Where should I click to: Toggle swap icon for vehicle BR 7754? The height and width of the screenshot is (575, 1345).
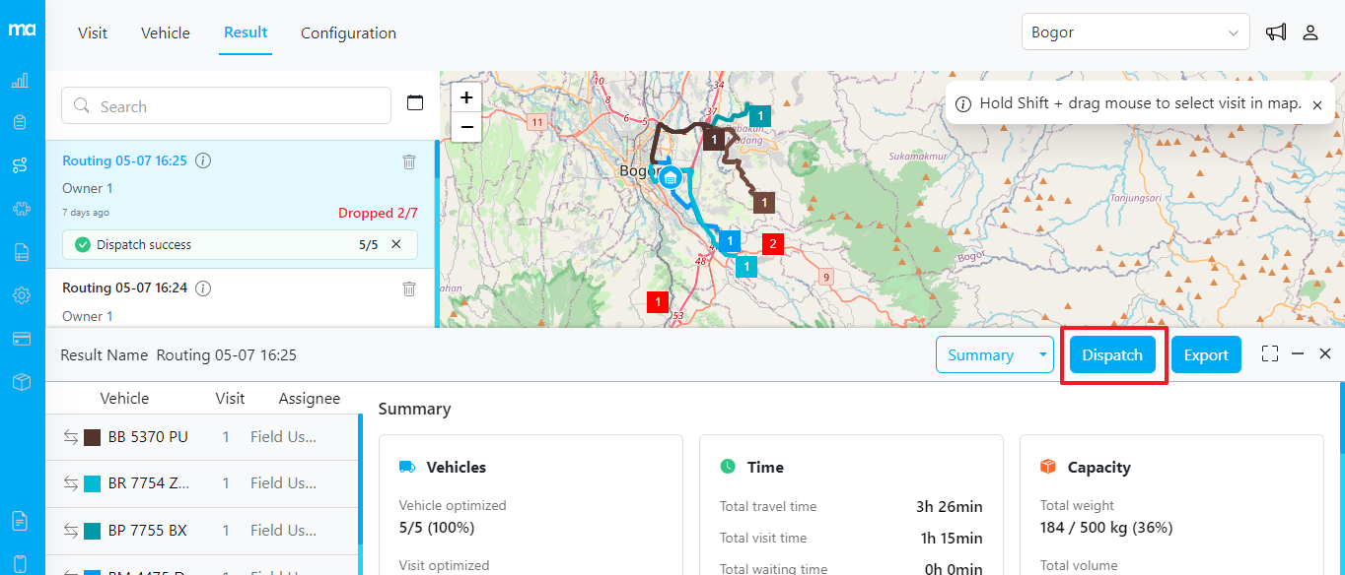pyautogui.click(x=71, y=483)
